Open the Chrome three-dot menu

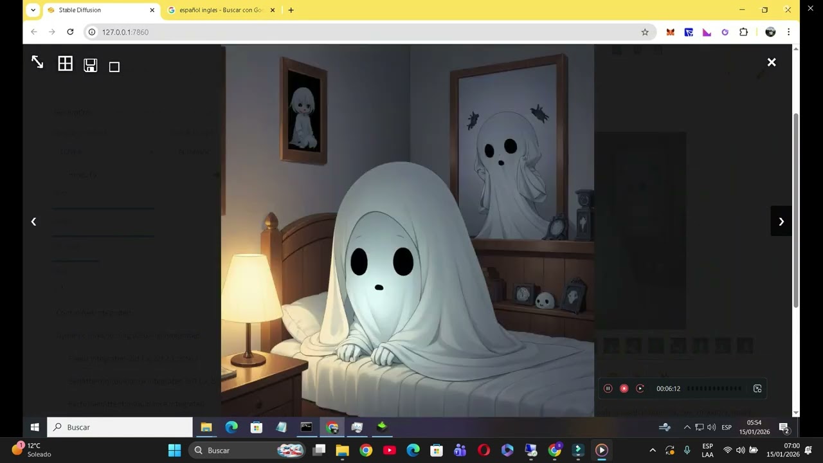click(788, 32)
